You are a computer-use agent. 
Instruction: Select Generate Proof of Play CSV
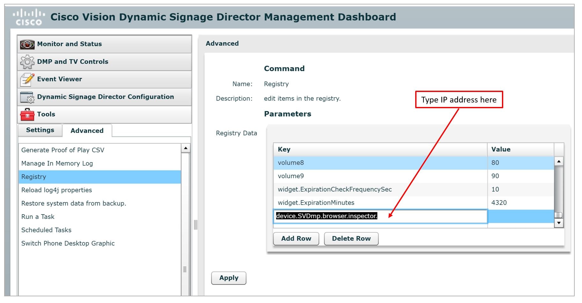[x=99, y=150]
